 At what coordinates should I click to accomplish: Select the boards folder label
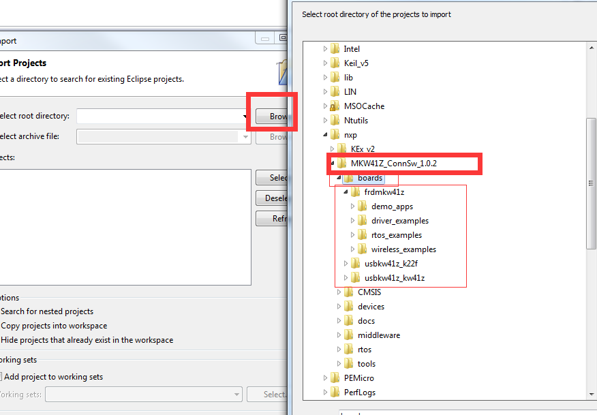pyautogui.click(x=370, y=178)
